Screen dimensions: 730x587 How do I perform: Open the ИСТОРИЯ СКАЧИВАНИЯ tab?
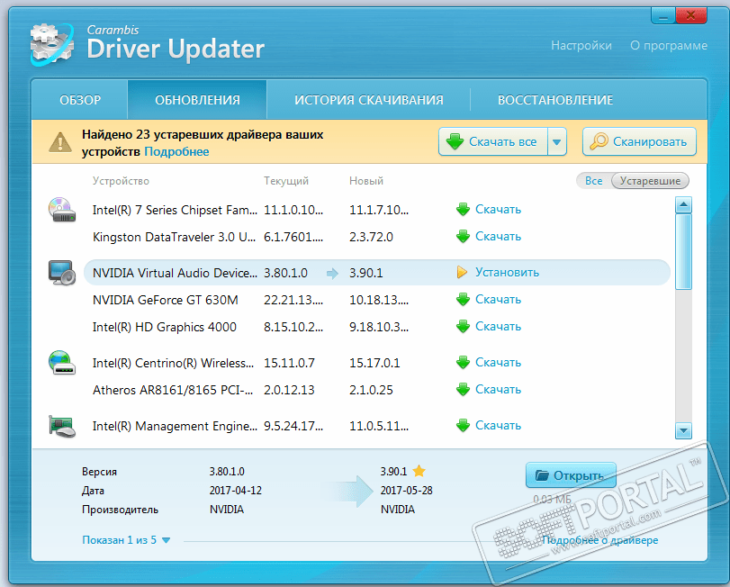(x=369, y=100)
